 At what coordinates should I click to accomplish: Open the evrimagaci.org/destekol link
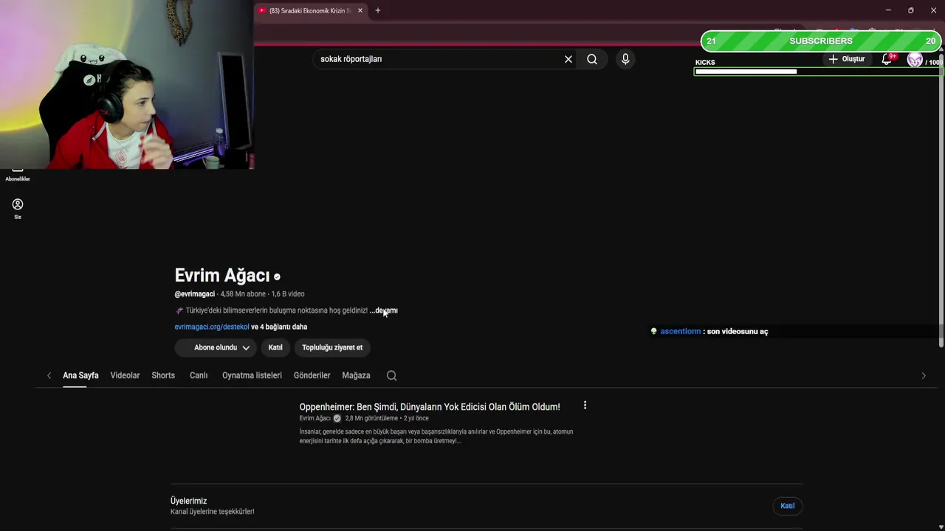212,327
